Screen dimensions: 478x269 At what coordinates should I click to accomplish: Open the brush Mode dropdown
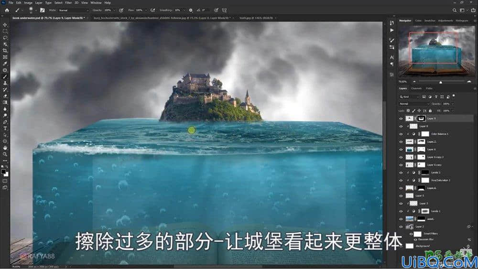[73, 11]
